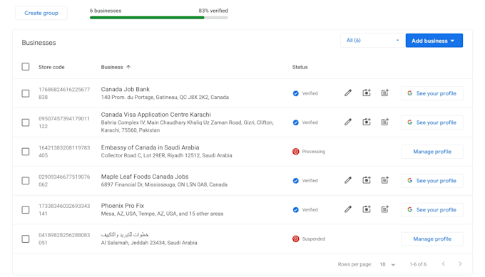Add photo for Maple Leaf Foods Canada Jobs
Viewport: 485px width, 277px height.
367,180
